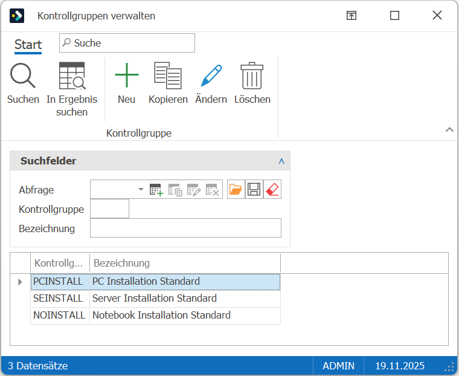Focus the Kontrollgruppe input field
459x376 pixels.
click(109, 209)
